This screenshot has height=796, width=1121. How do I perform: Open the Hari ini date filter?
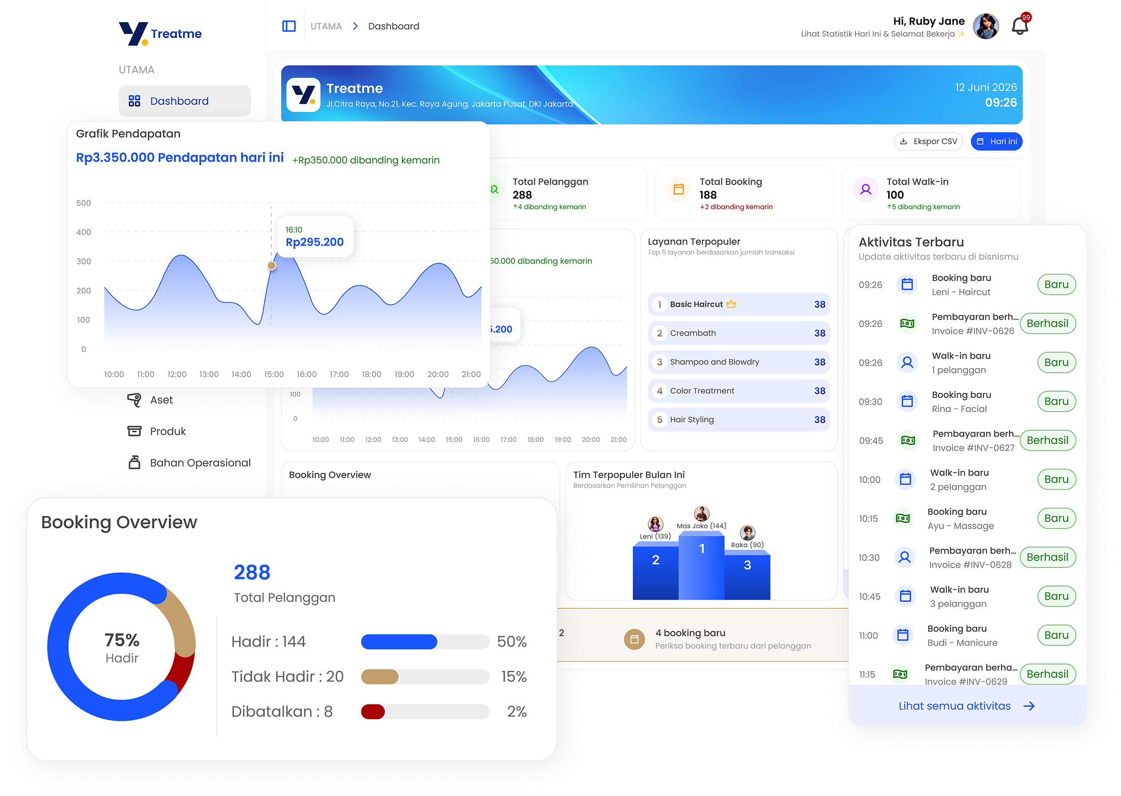pos(996,141)
